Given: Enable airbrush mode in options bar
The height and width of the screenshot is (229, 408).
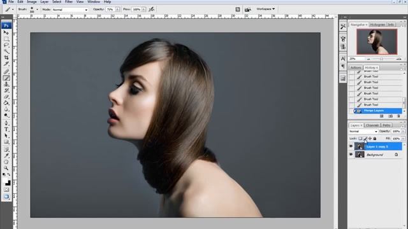Looking at the screenshot, I should pos(151,10).
